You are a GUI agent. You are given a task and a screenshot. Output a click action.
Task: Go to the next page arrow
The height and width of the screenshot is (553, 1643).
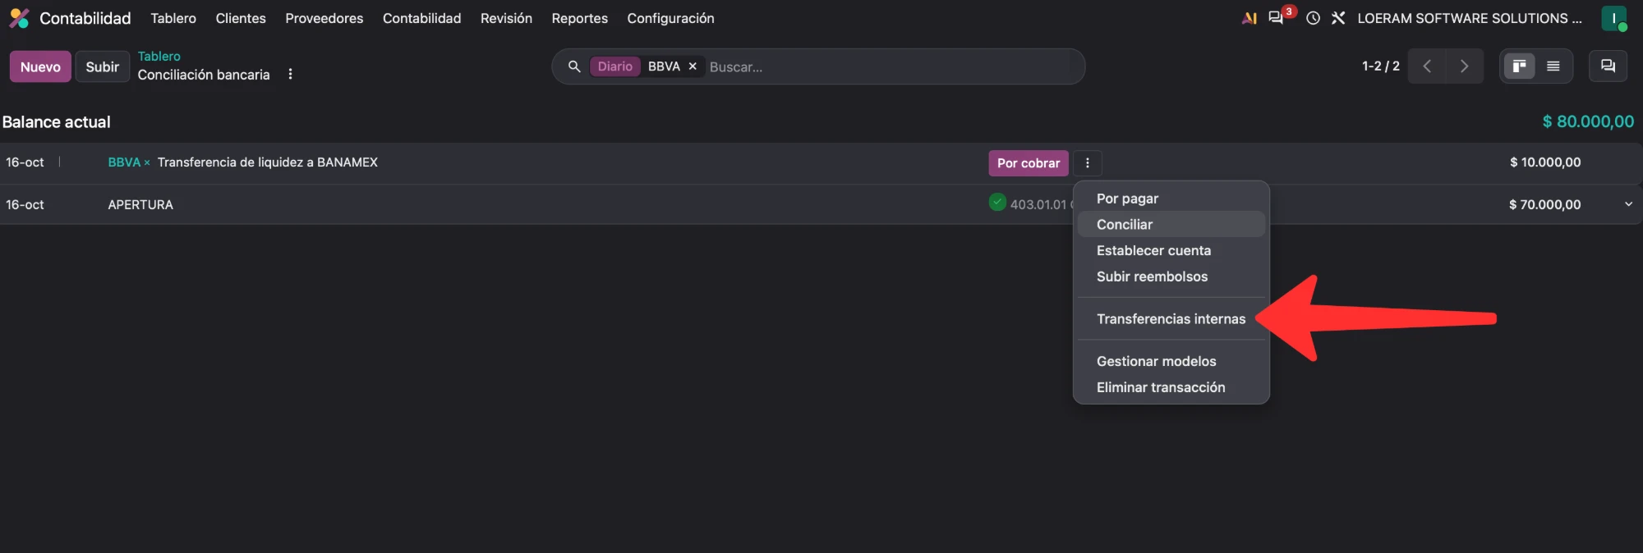tap(1464, 66)
